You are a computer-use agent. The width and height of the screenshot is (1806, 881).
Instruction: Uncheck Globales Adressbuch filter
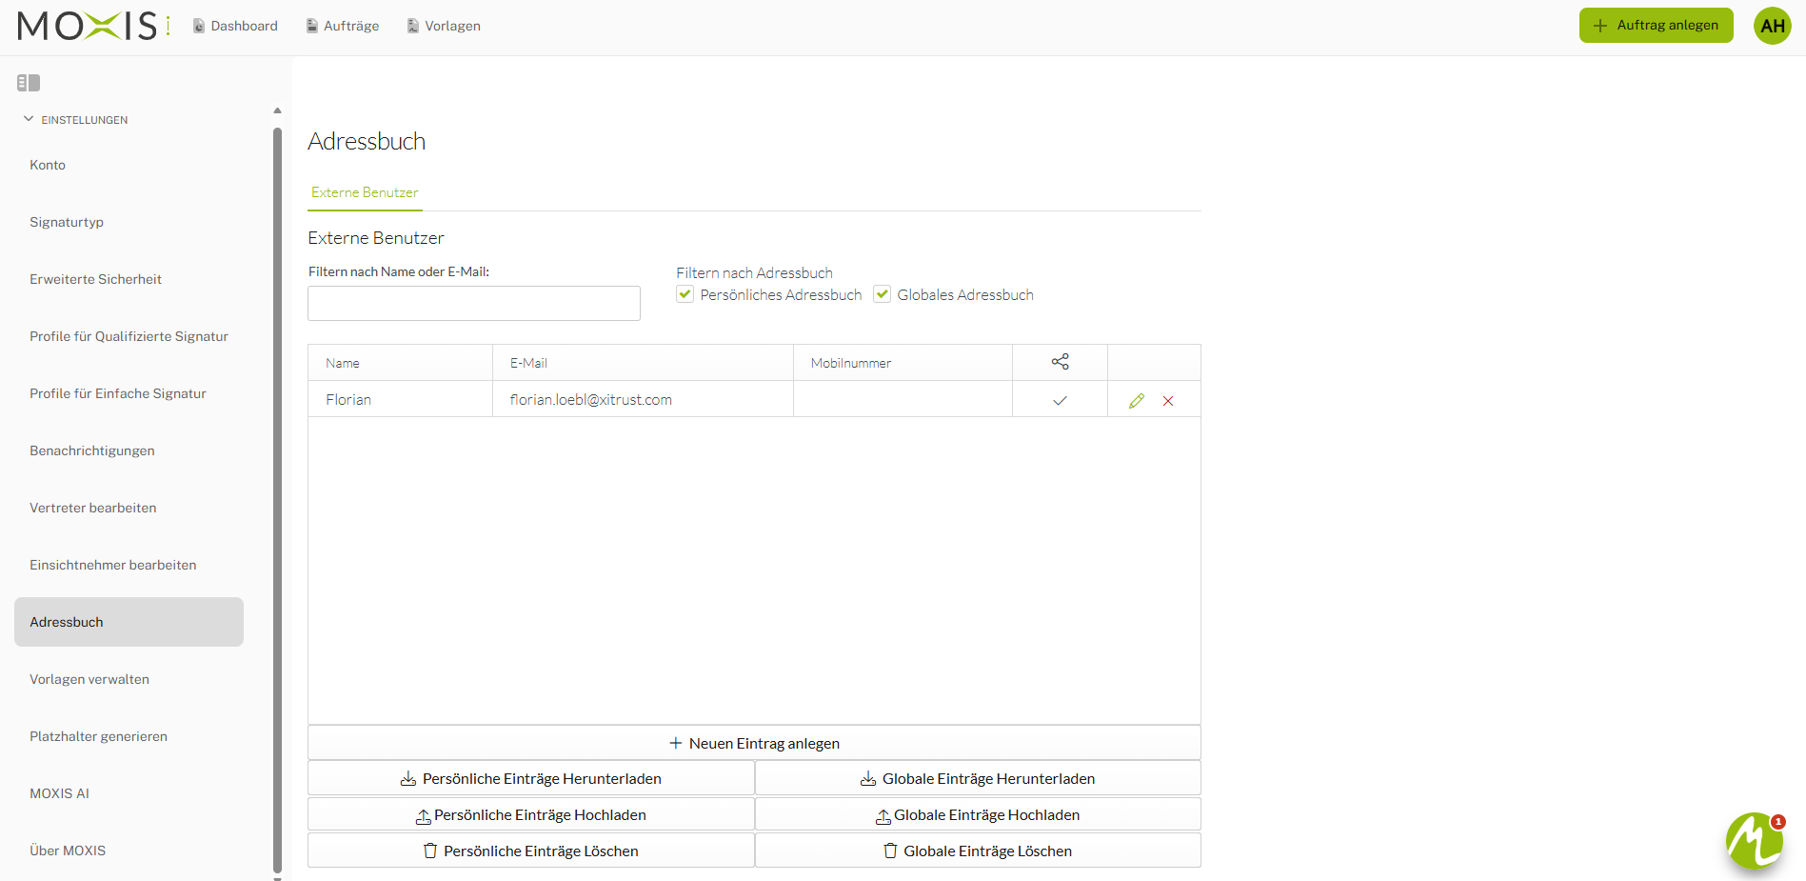[883, 294]
